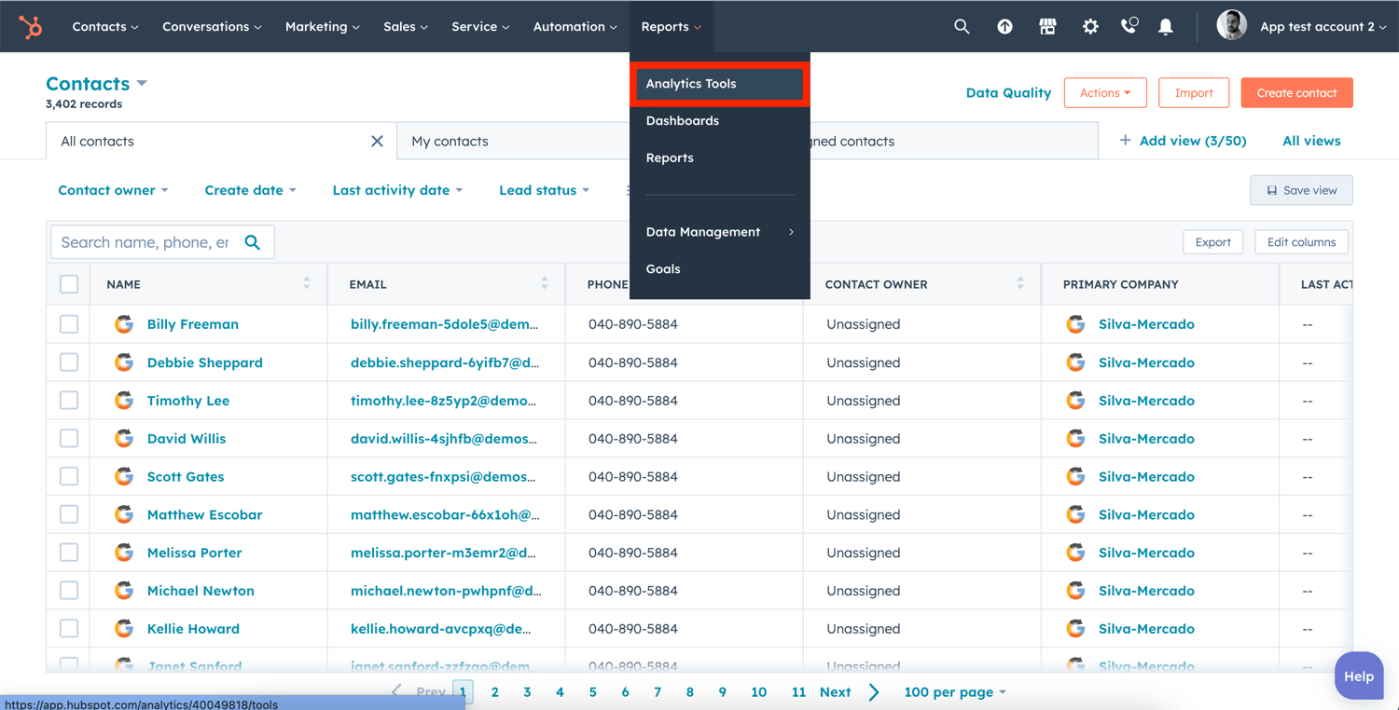Viewport: 1399px width, 710px height.
Task: Toggle the select-all contacts checkbox
Action: tap(68, 284)
